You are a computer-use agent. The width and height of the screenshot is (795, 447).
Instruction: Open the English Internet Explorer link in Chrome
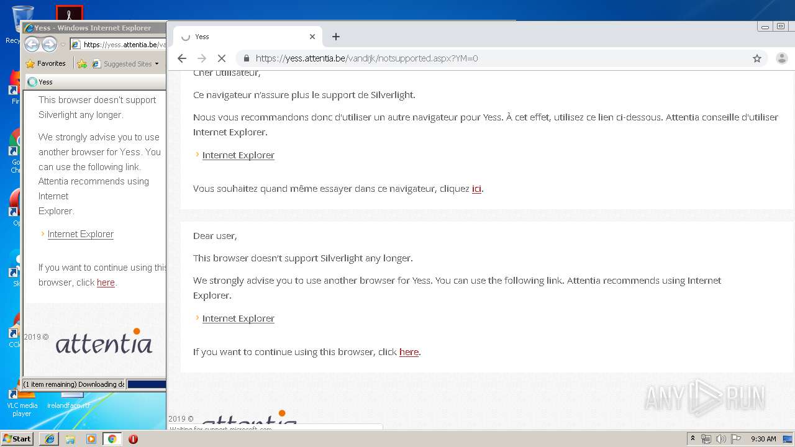238,318
